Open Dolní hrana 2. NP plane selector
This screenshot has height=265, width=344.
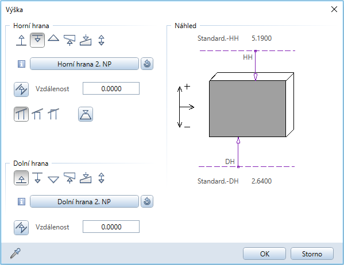coord(84,201)
